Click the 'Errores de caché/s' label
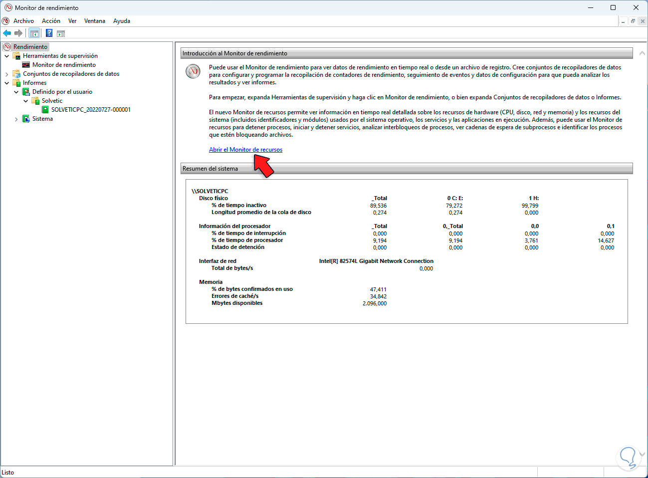 [x=235, y=296]
